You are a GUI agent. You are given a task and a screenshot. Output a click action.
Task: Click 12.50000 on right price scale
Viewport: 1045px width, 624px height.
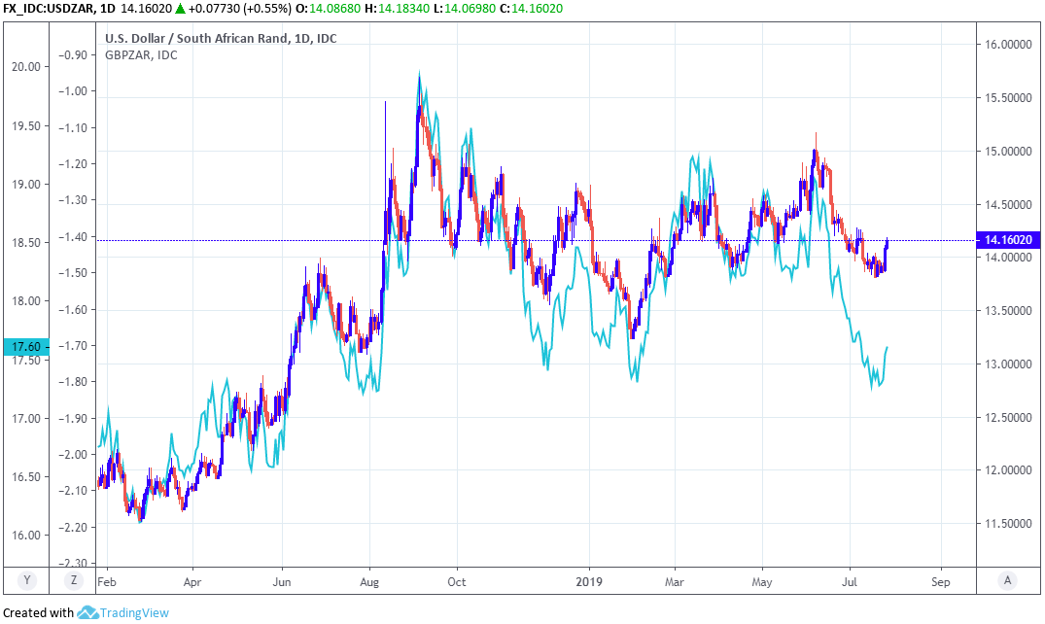coord(1008,417)
